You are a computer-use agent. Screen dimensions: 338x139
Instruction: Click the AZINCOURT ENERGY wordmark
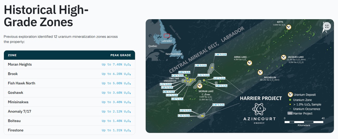[259, 120]
